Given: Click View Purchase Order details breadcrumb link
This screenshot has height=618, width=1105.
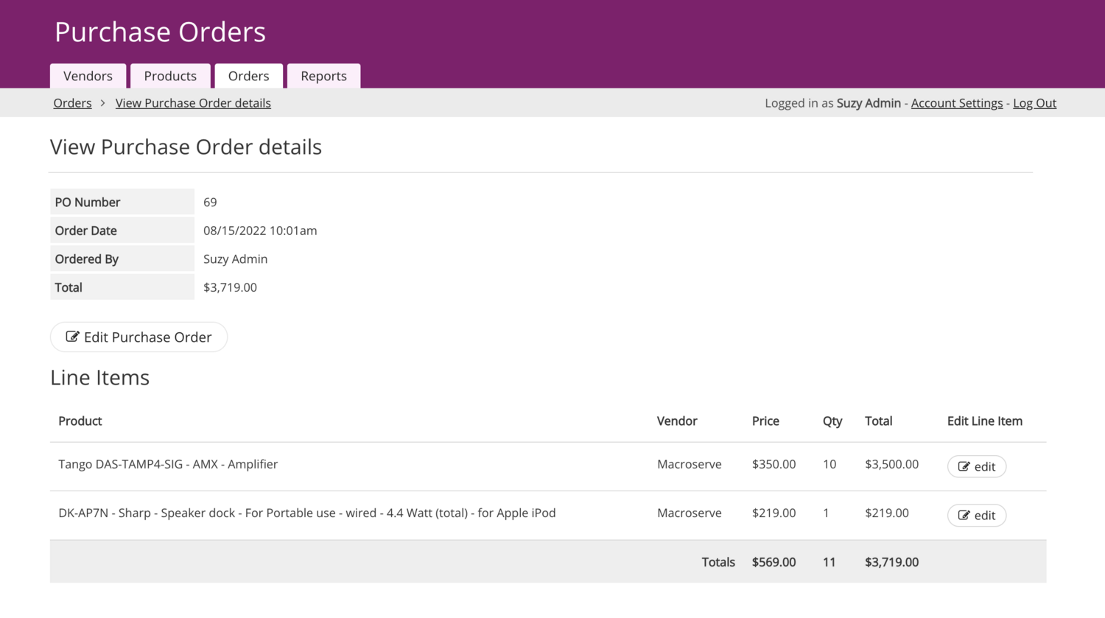Looking at the screenshot, I should point(193,103).
